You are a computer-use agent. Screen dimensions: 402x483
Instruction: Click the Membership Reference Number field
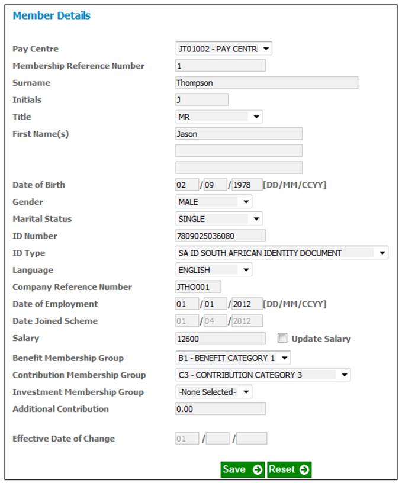coord(220,66)
